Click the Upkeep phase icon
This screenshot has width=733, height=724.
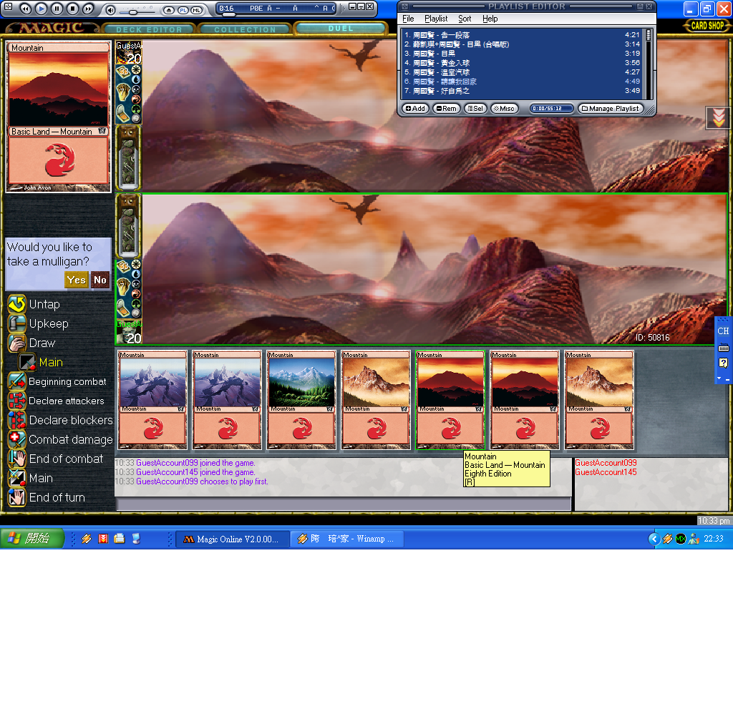17,323
